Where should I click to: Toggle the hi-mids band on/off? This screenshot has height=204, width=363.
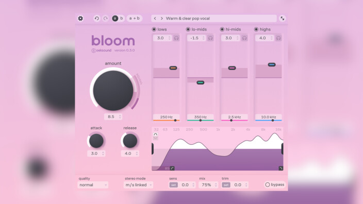pos(222,29)
